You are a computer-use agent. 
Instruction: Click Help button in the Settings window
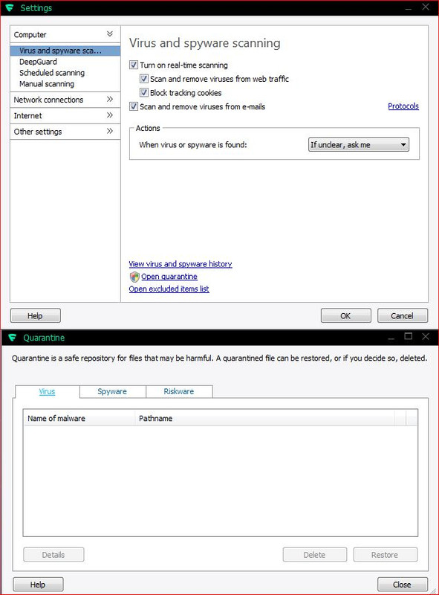(x=35, y=315)
